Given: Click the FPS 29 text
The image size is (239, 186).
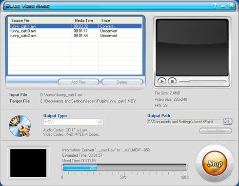Looking at the screenshot, I should click(161, 105).
